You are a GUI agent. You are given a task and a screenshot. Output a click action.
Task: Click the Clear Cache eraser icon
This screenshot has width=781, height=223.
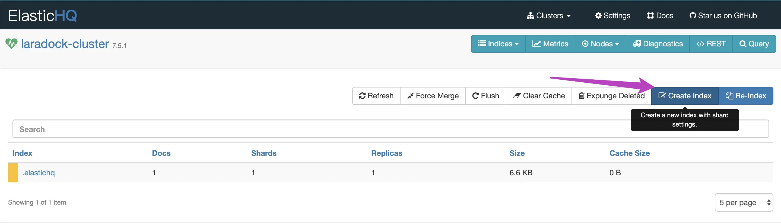coord(517,96)
